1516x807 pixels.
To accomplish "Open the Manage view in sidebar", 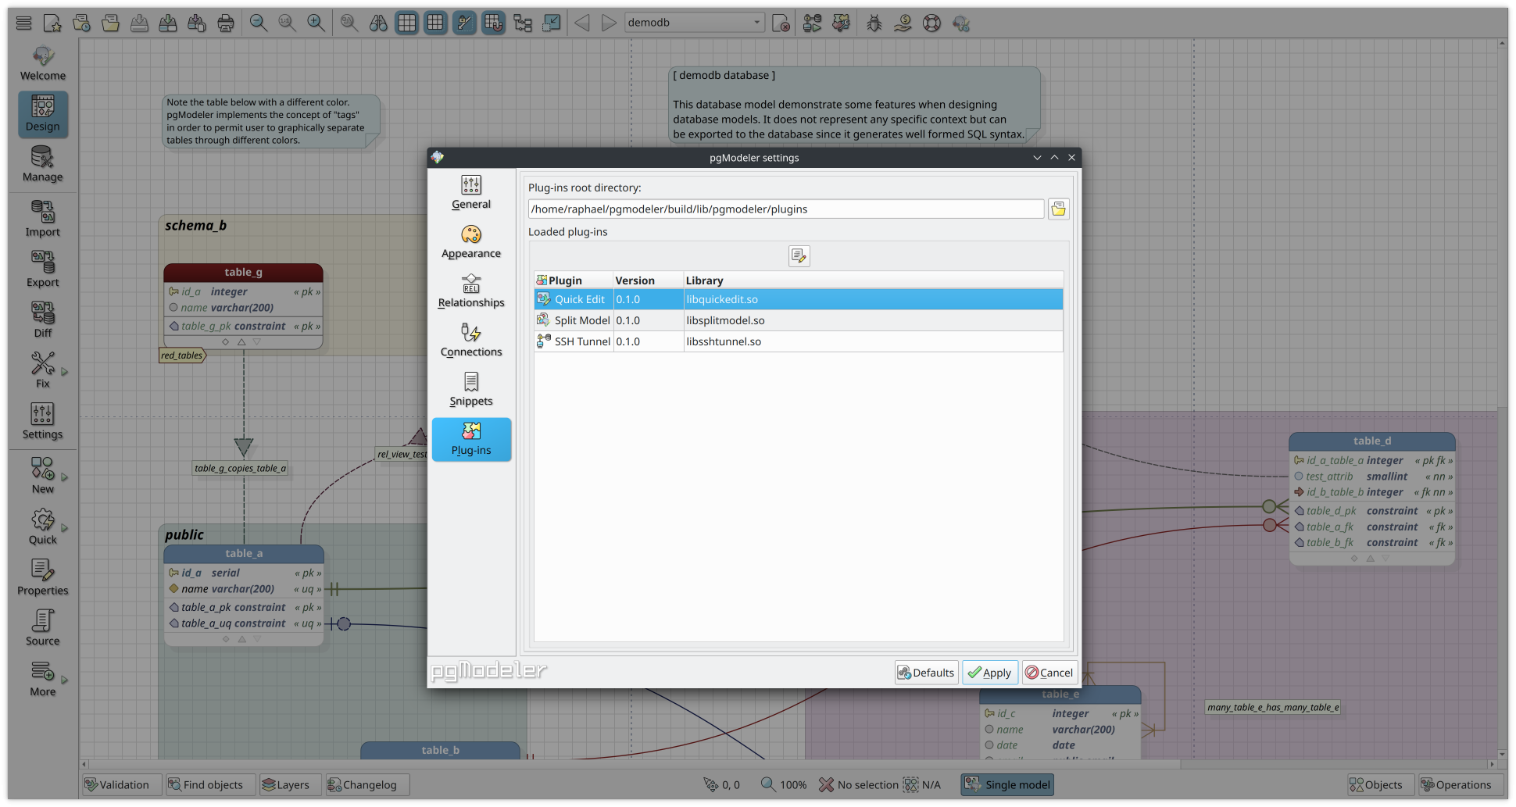I will click(x=43, y=164).
